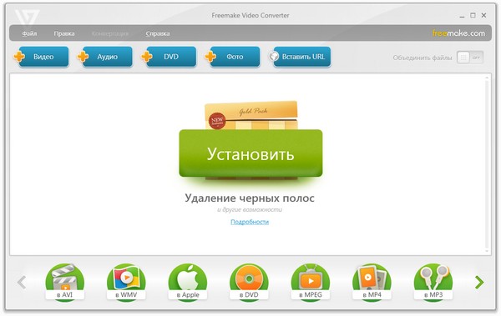Toggle the Объединить файлы switch
501x316 pixels.
click(470, 58)
